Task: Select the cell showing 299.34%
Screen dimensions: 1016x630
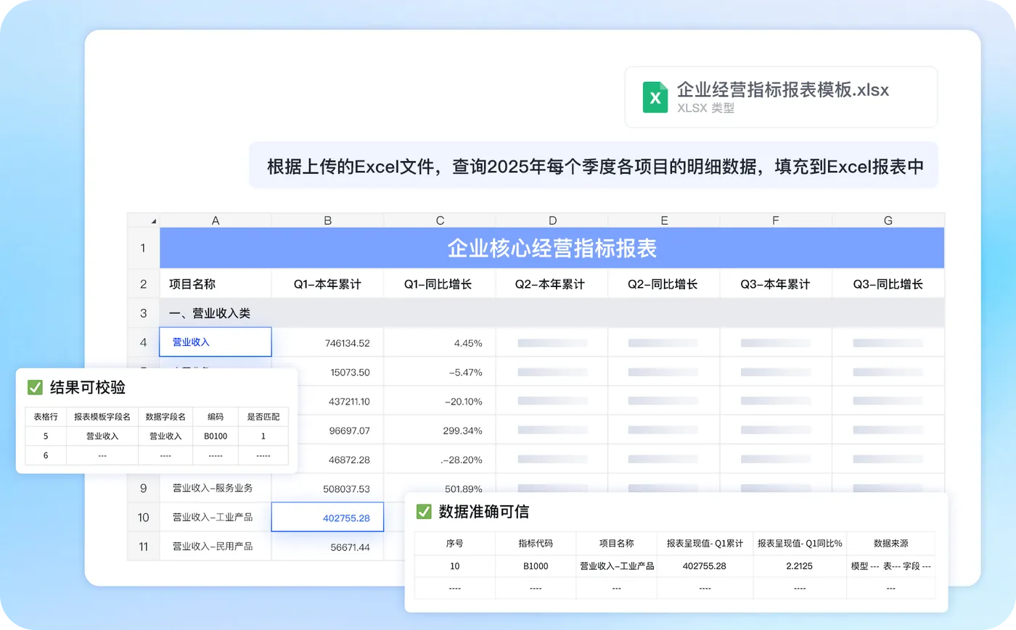Action: (x=440, y=430)
